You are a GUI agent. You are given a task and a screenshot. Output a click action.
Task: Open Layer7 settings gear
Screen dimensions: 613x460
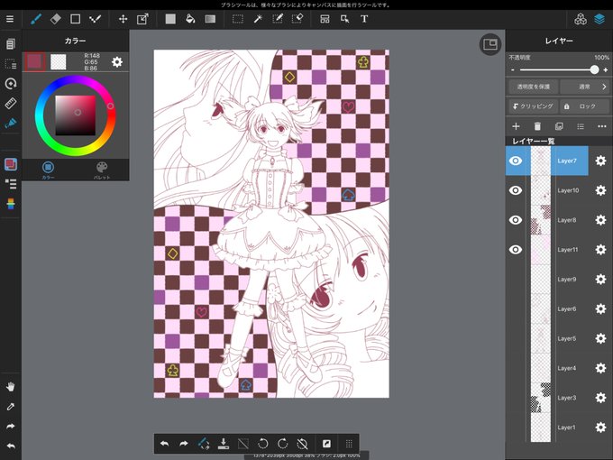tap(600, 161)
